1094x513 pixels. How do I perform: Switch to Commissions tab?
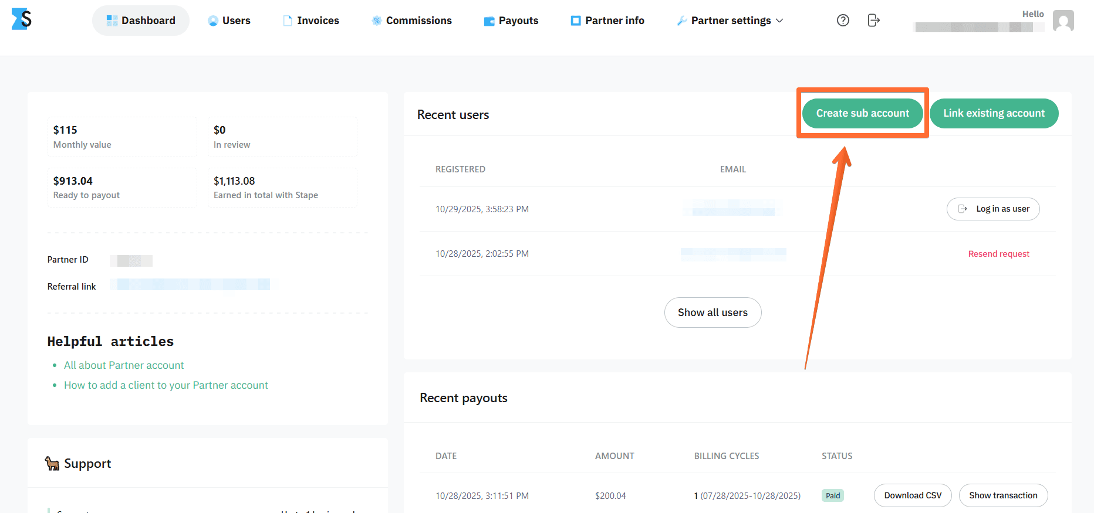click(x=412, y=21)
